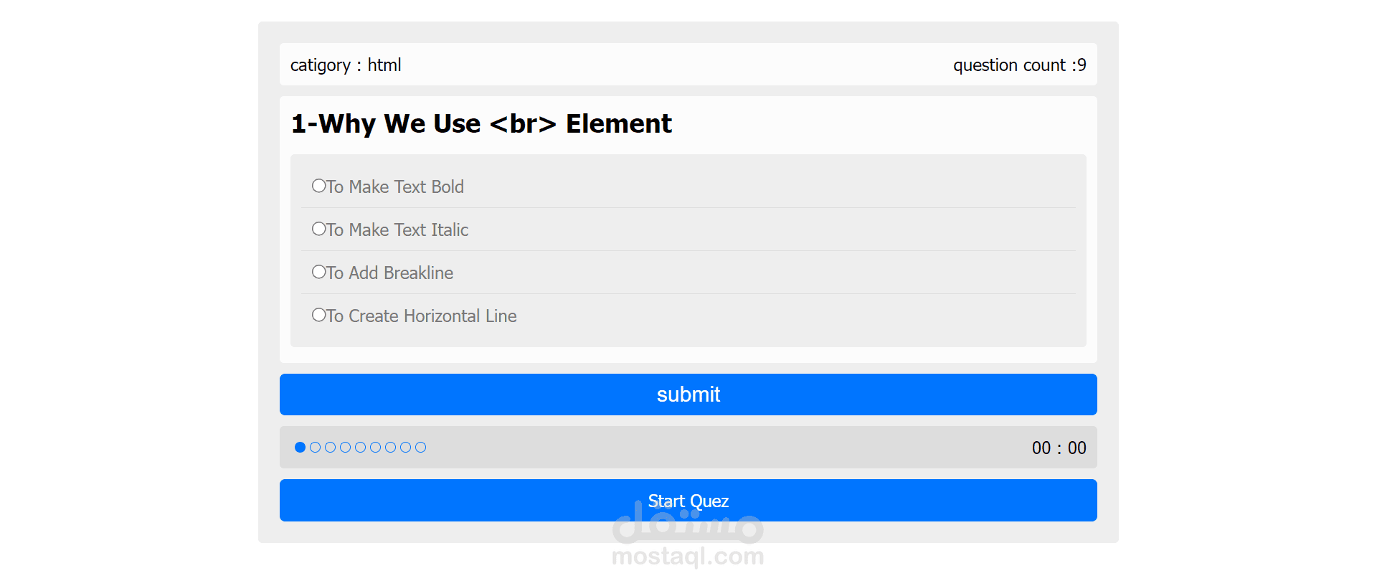Click the eighth progress bullet

(x=405, y=448)
